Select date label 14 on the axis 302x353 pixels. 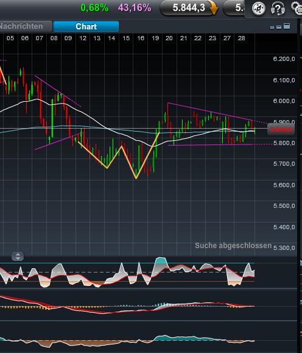(x=111, y=38)
